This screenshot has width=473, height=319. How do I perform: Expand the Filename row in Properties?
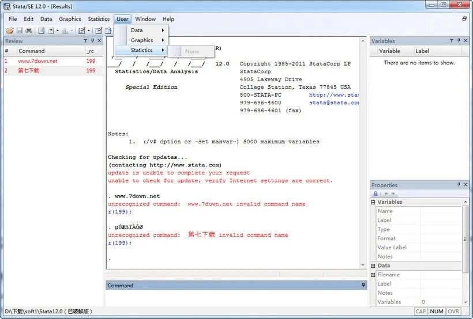[373, 275]
